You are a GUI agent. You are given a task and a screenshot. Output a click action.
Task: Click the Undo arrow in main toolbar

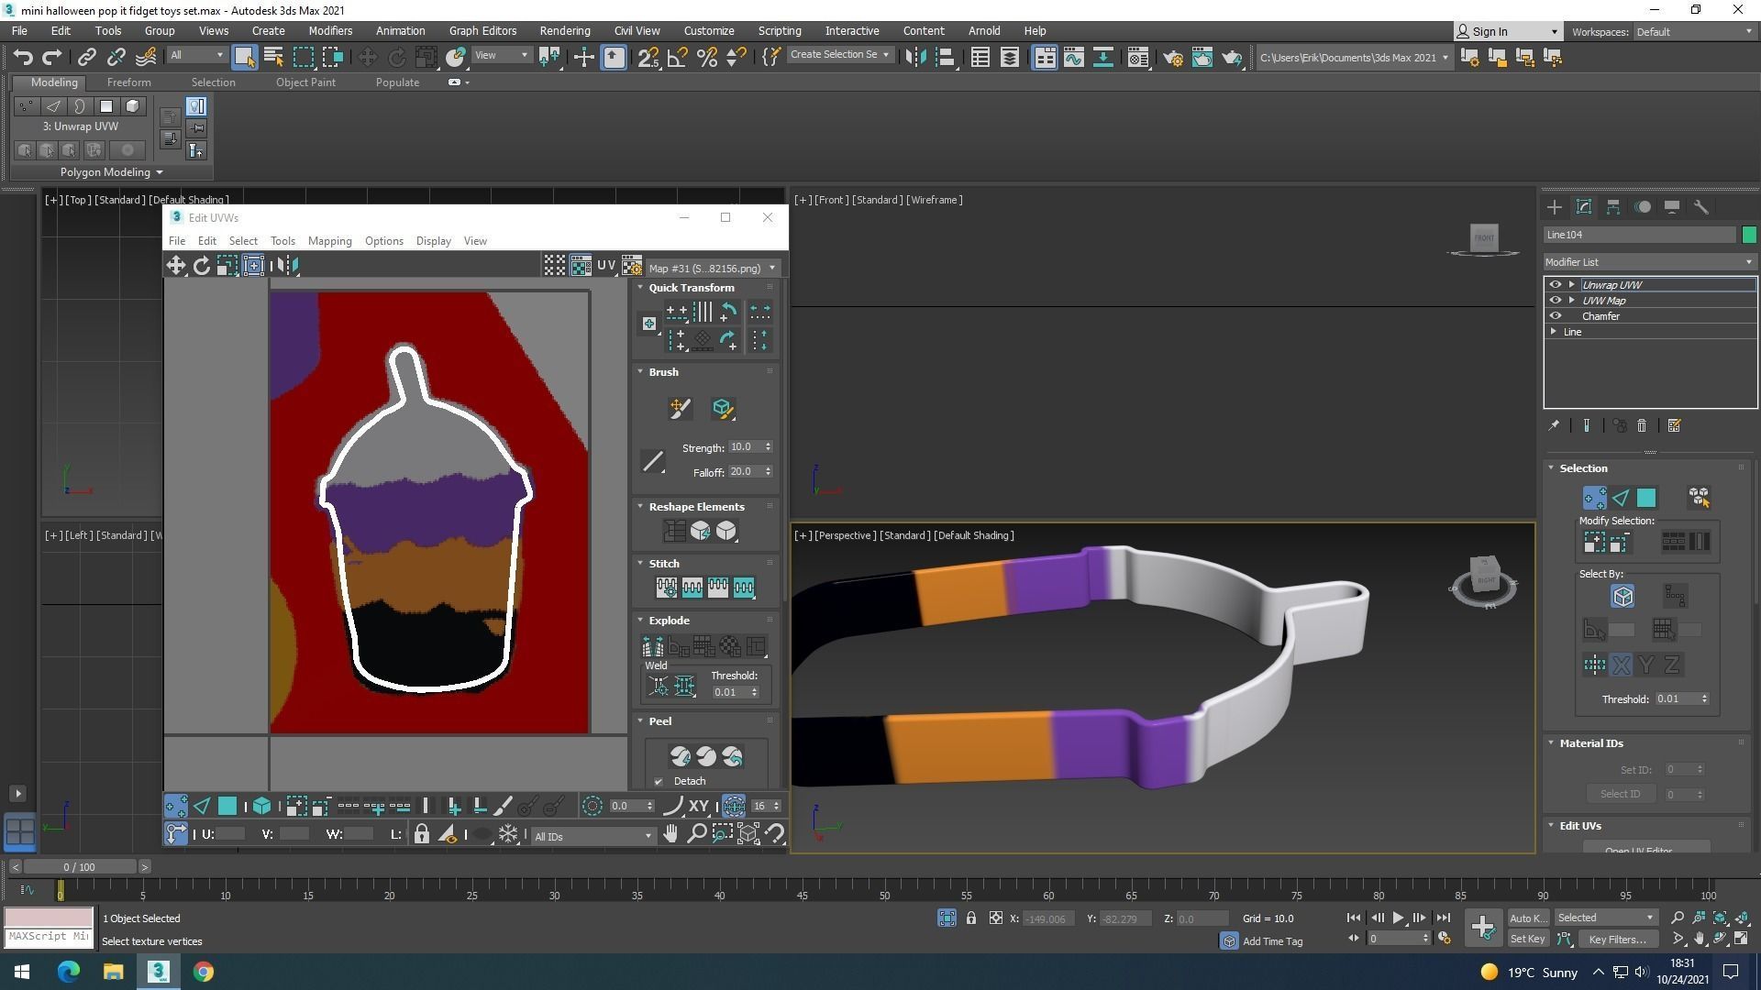point(23,58)
